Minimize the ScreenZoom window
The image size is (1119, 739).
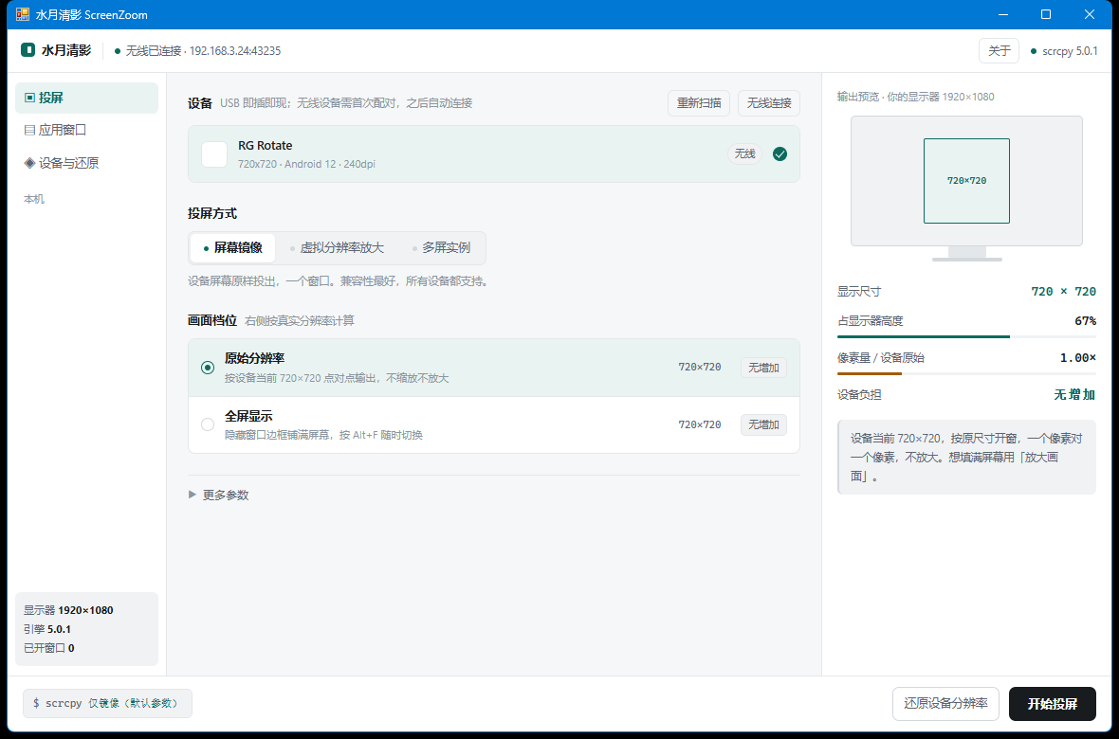pos(1003,14)
